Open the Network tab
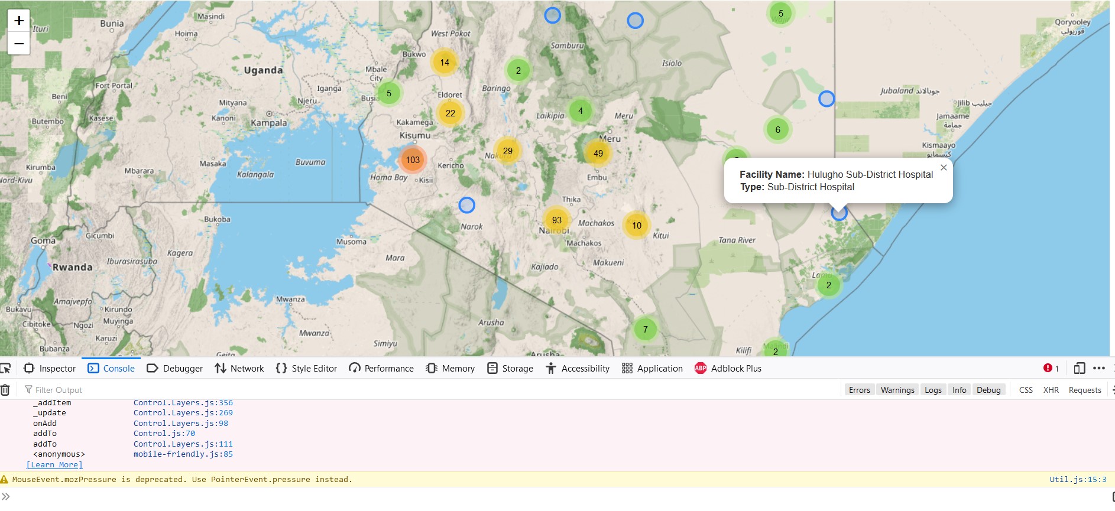The height and width of the screenshot is (511, 1115). (x=239, y=368)
